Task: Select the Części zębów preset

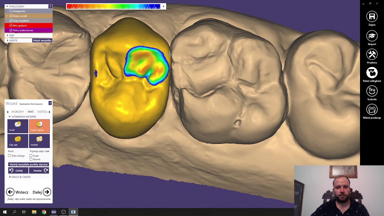Action: (39, 126)
